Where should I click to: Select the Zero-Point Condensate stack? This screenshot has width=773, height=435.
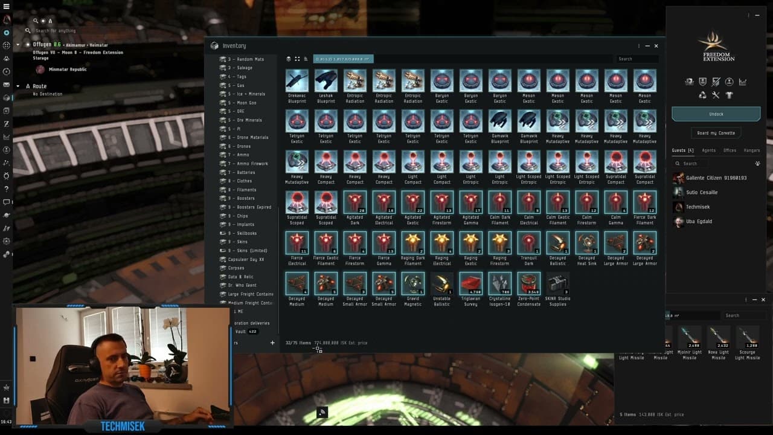point(529,289)
